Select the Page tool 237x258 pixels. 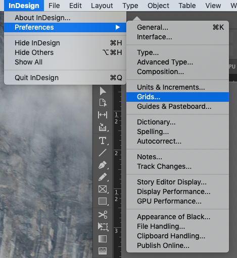103,103
